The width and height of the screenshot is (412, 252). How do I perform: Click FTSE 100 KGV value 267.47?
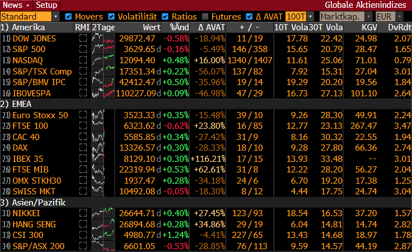[x=364, y=126]
